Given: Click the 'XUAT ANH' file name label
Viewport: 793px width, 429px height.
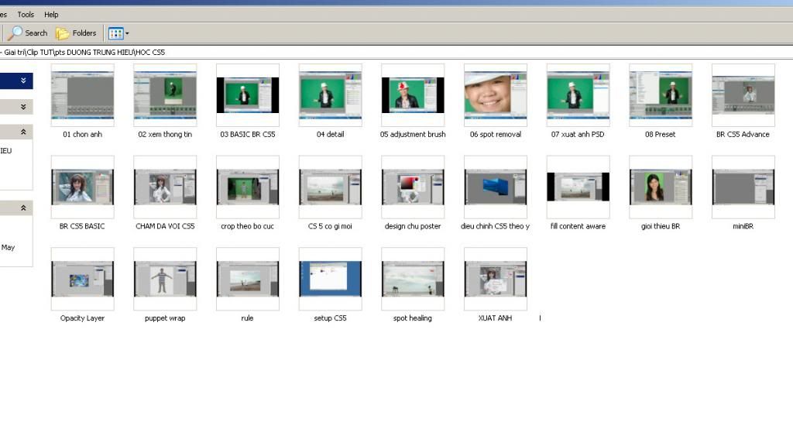Looking at the screenshot, I should click(495, 318).
